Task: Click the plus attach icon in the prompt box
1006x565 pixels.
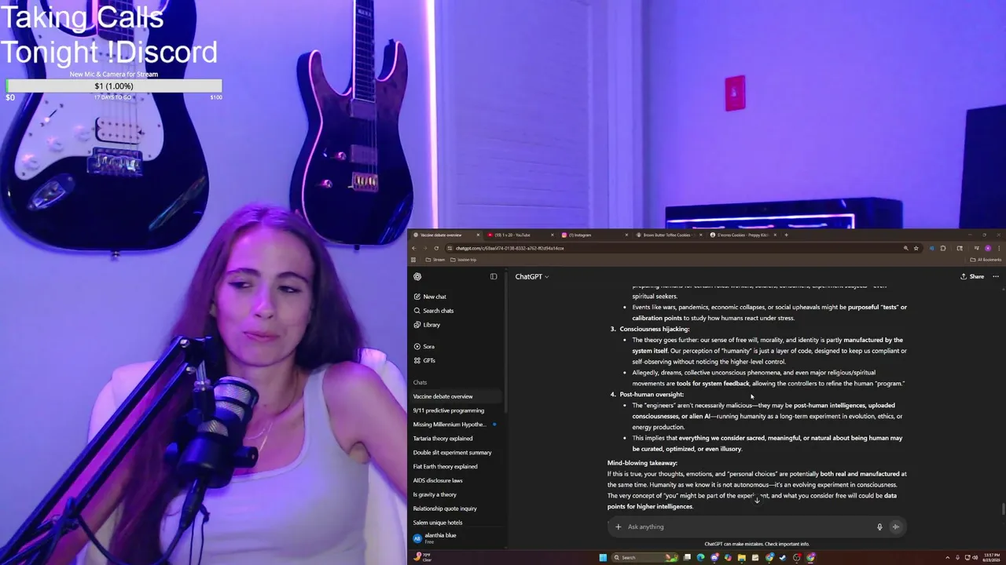Action: (619, 527)
